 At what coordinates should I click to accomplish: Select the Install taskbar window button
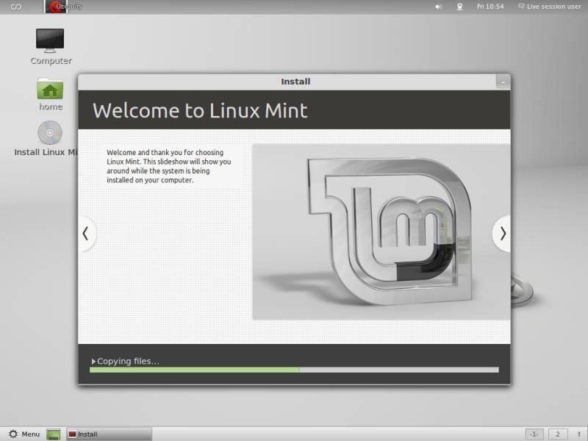(x=109, y=434)
